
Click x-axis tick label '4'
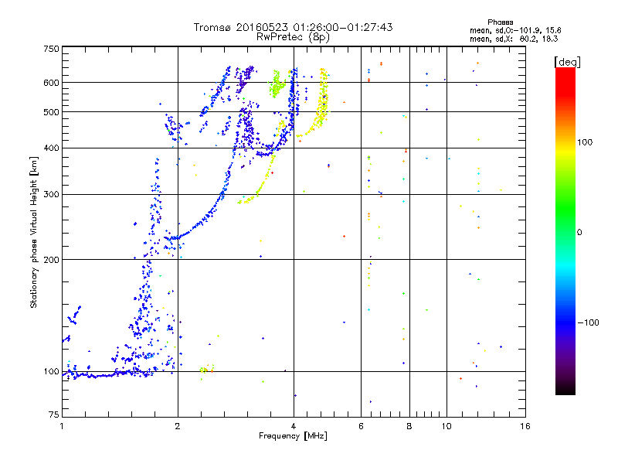tap(294, 426)
